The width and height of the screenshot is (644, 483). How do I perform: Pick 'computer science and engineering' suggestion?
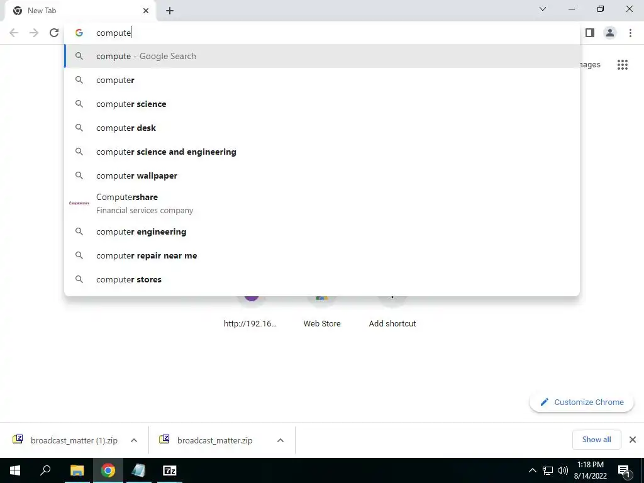(x=323, y=152)
